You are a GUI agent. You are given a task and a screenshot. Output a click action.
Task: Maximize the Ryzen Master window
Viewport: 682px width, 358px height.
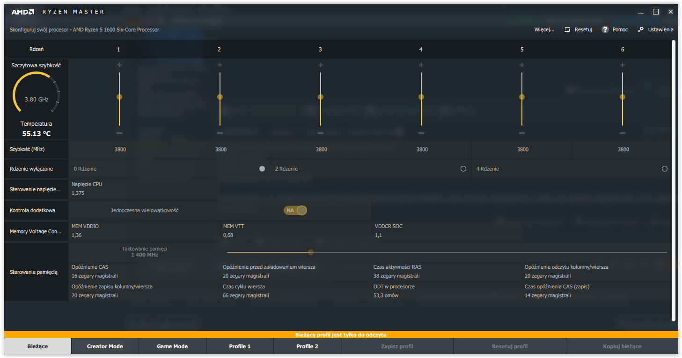pyautogui.click(x=656, y=12)
